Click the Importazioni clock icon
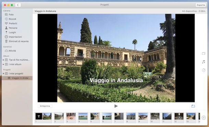 point(6,37)
